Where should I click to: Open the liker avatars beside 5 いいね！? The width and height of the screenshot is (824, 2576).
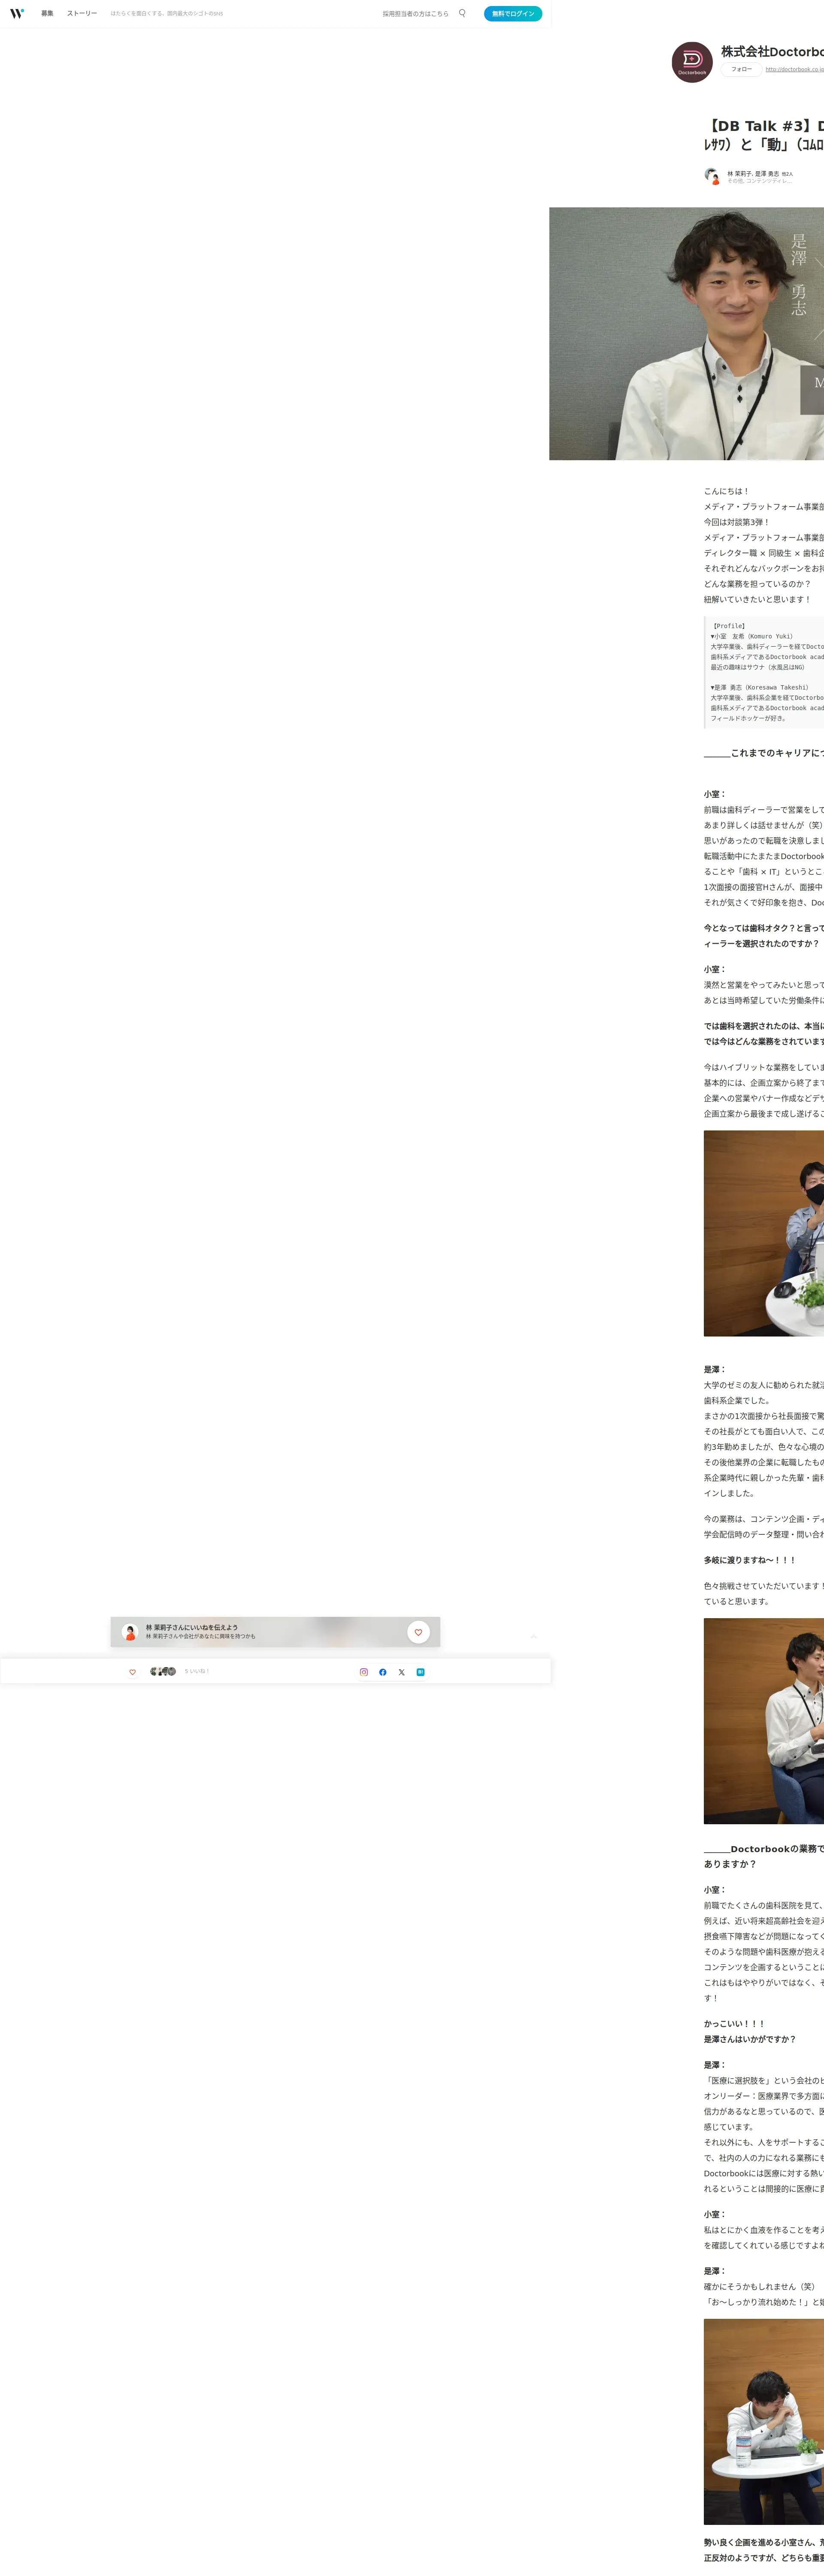click(x=163, y=1671)
